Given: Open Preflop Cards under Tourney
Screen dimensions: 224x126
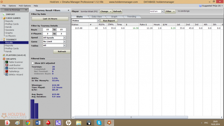Looking at the screenshot, I should [x=12, y=49].
